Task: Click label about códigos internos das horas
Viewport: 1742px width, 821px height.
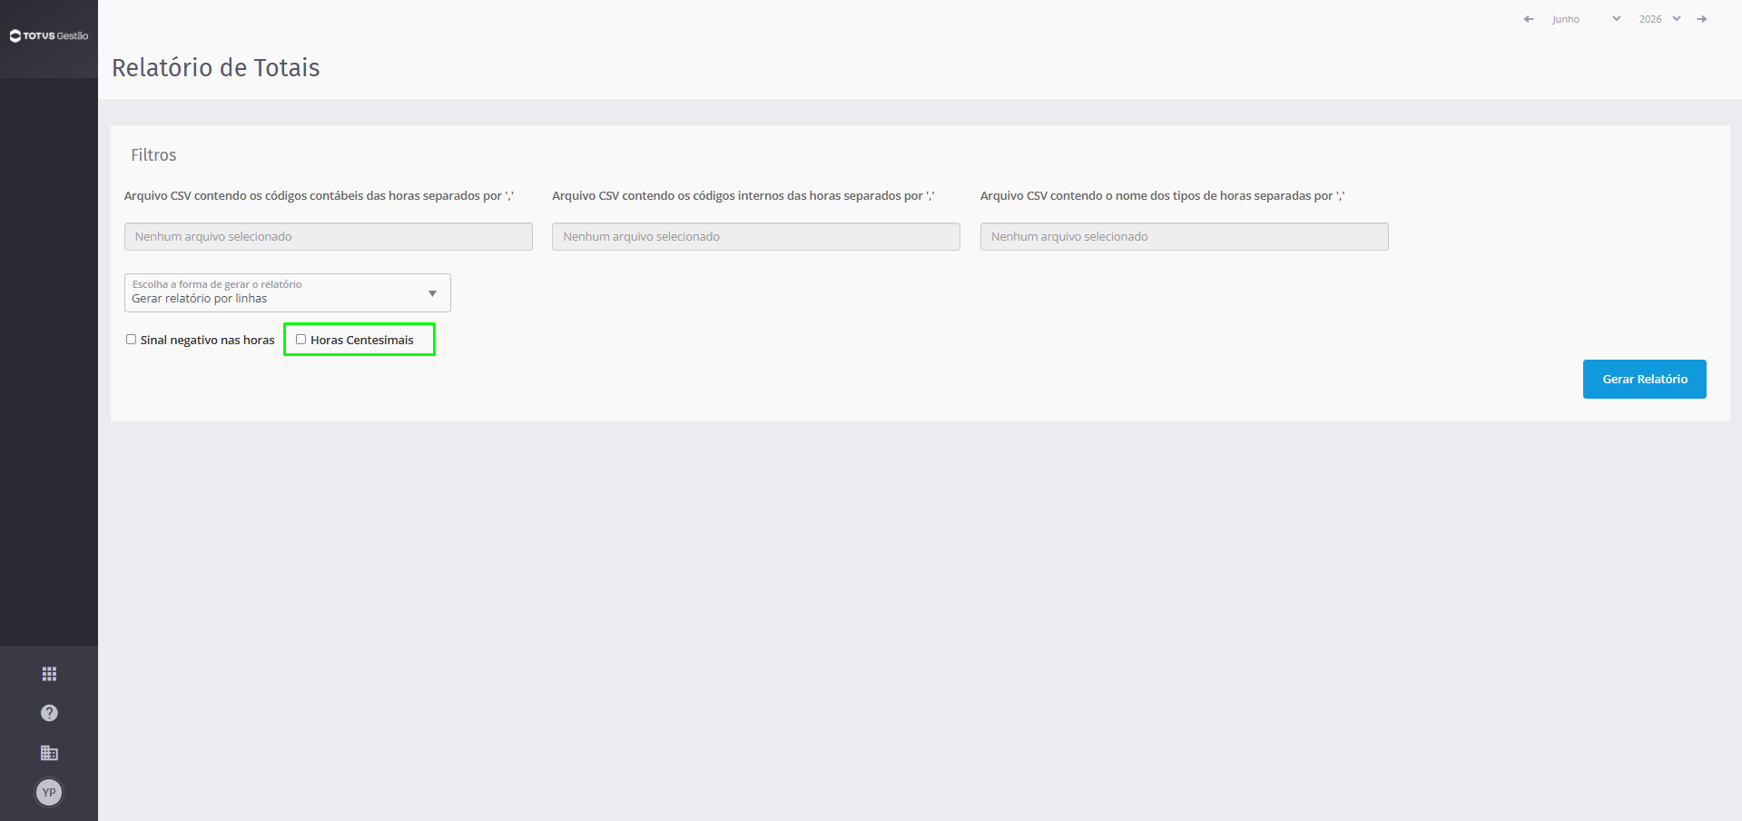Action: click(x=743, y=195)
